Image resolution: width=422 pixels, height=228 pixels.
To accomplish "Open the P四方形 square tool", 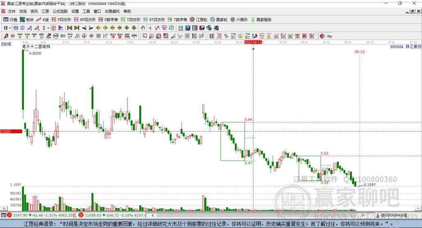I will click(61, 20).
